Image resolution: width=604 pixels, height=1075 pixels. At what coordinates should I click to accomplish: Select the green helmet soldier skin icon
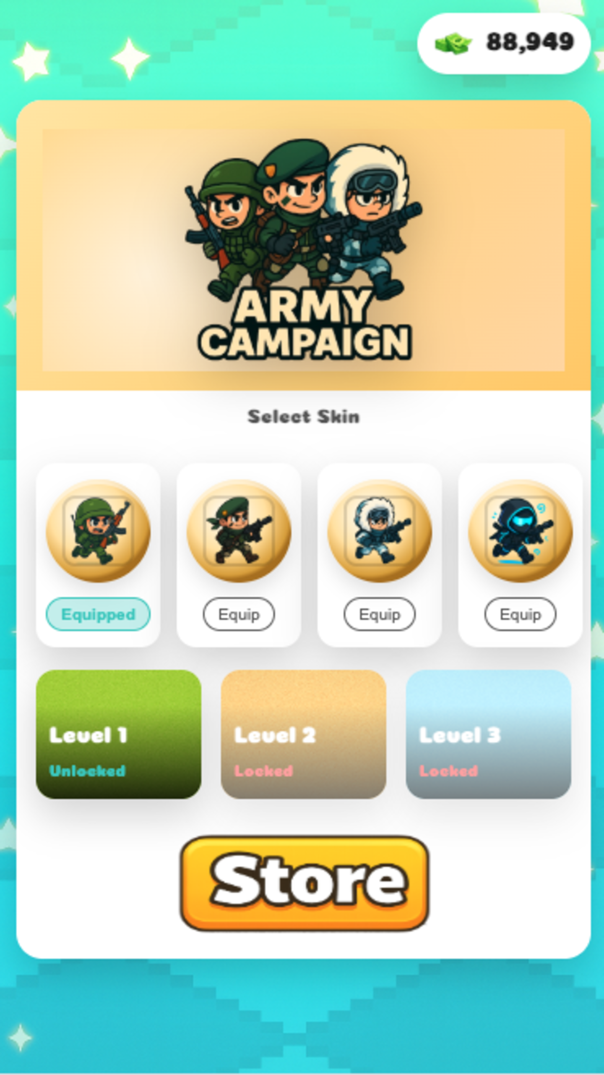point(98,531)
